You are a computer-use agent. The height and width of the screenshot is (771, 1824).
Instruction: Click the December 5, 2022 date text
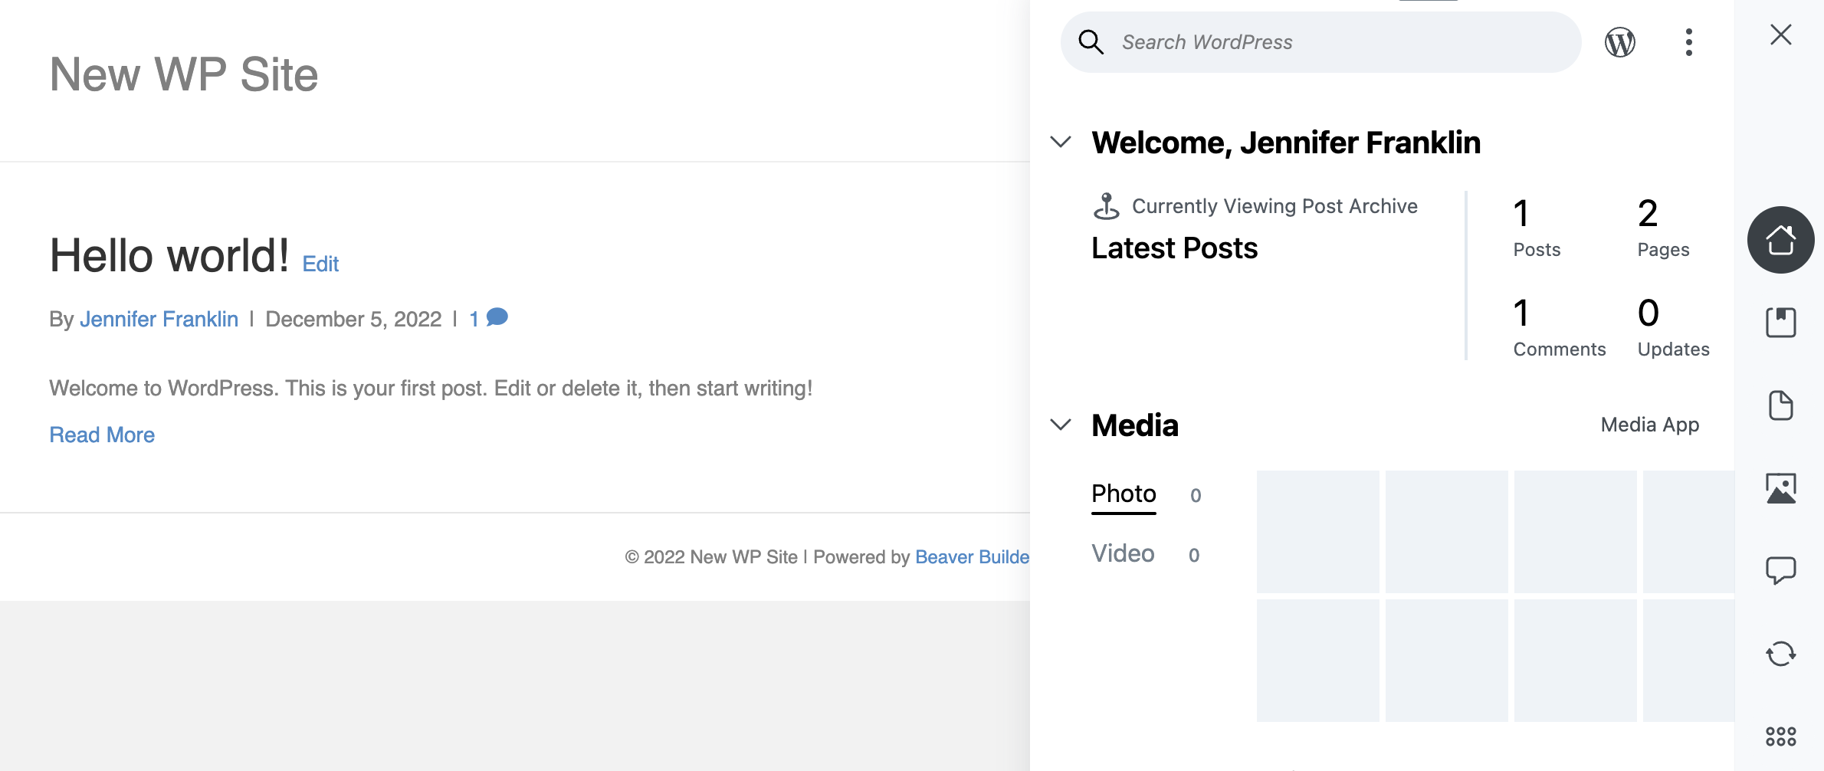pyautogui.click(x=353, y=319)
